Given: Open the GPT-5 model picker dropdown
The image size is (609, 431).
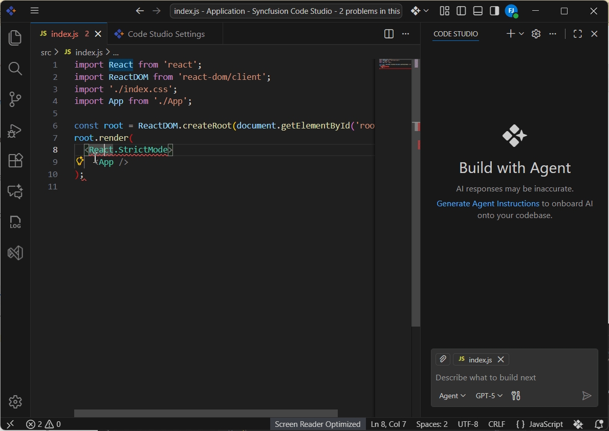Looking at the screenshot, I should click(489, 396).
